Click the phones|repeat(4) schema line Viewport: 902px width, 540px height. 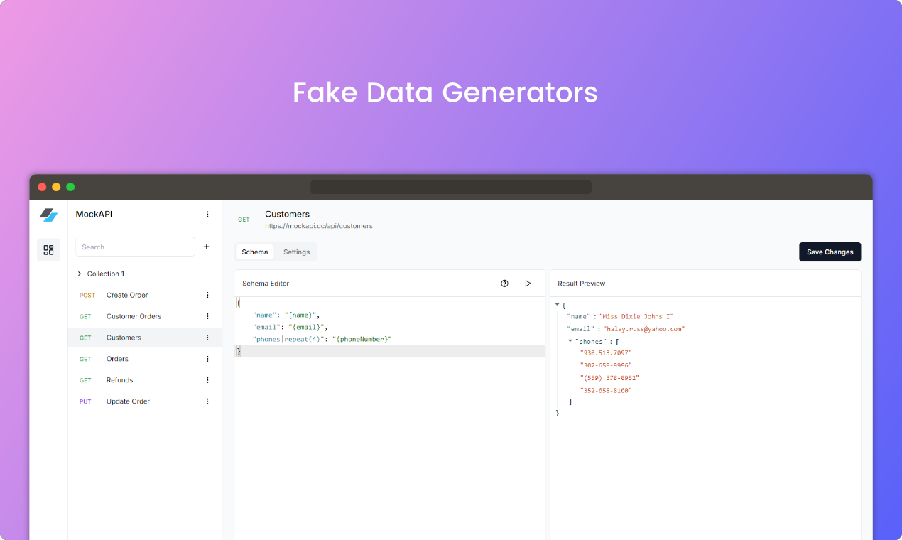322,339
